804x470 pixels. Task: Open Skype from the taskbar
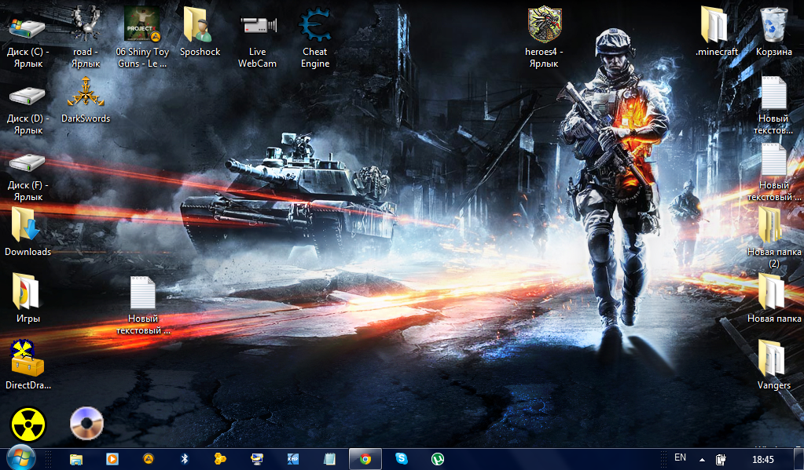coord(402,459)
